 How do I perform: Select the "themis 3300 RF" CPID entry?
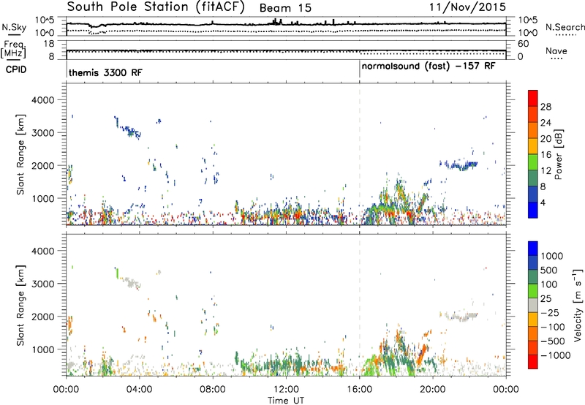pyautogui.click(x=105, y=72)
